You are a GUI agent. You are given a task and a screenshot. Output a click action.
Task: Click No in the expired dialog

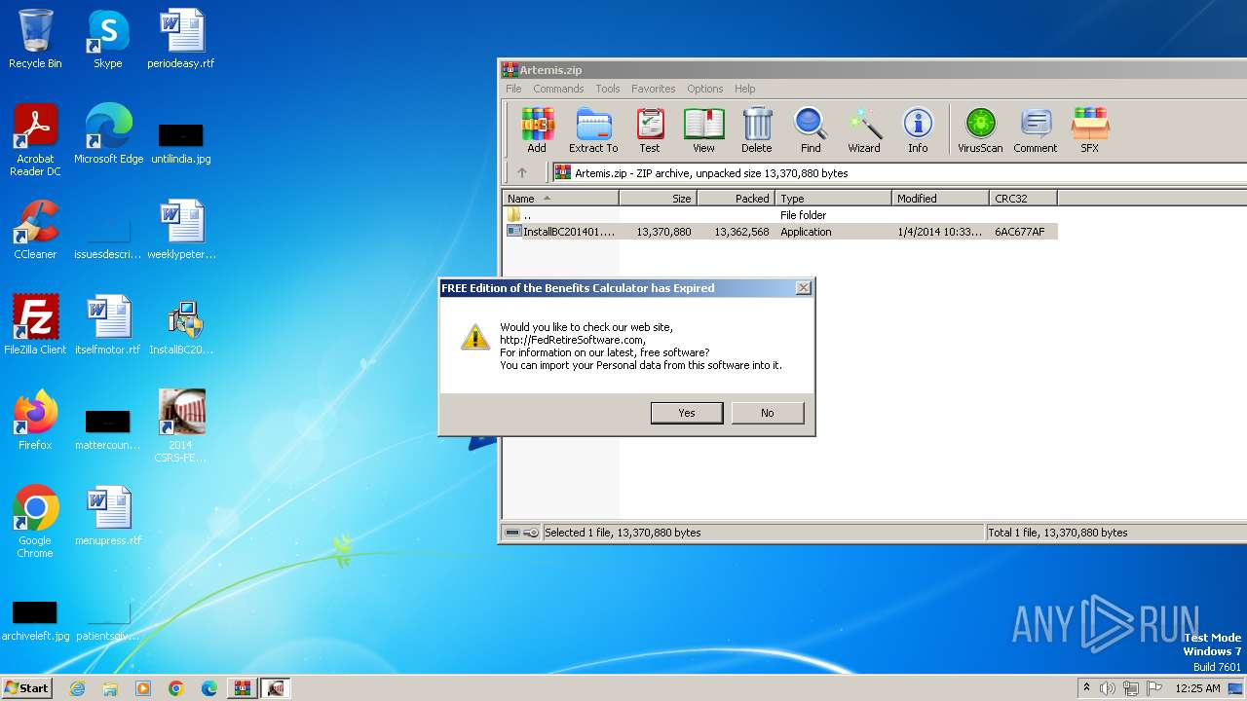[768, 413]
